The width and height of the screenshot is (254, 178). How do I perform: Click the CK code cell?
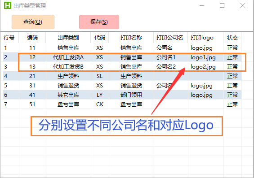[x=100, y=104]
